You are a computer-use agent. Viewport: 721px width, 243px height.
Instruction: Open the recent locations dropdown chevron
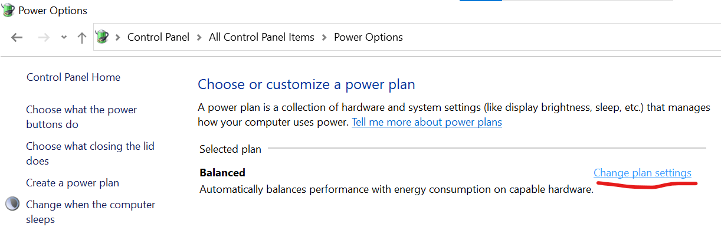[x=64, y=37]
